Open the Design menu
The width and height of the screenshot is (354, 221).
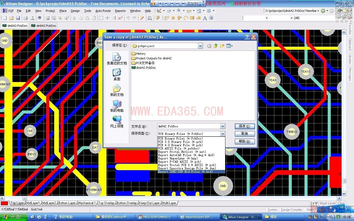coord(75,11)
